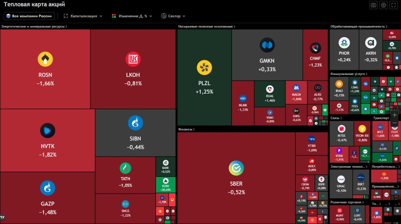401x224 pixels.
Task: Click the Тепловая карта акций title
Action: pyautogui.click(x=34, y=5)
